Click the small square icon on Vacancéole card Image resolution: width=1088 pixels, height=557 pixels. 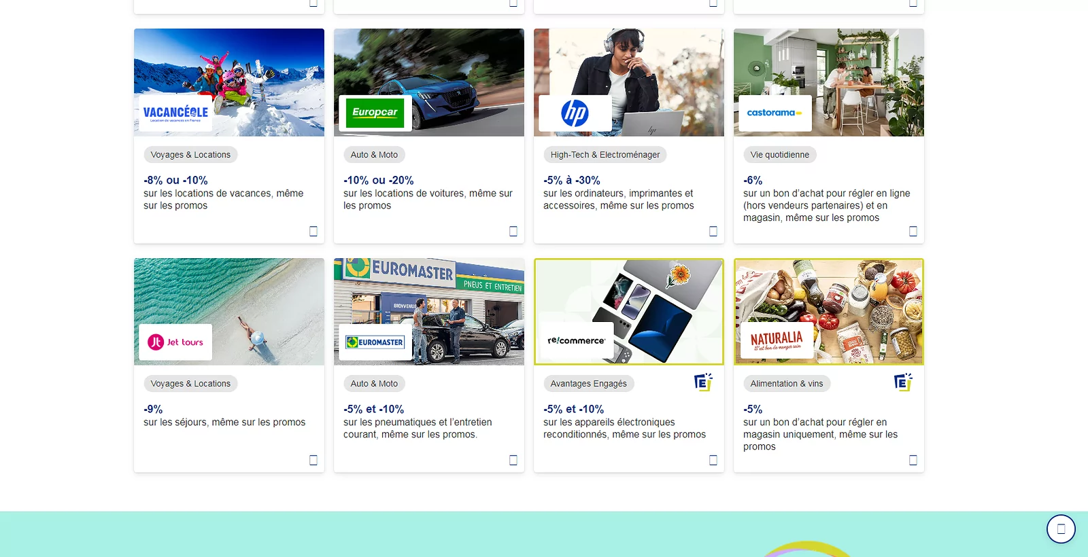313,231
